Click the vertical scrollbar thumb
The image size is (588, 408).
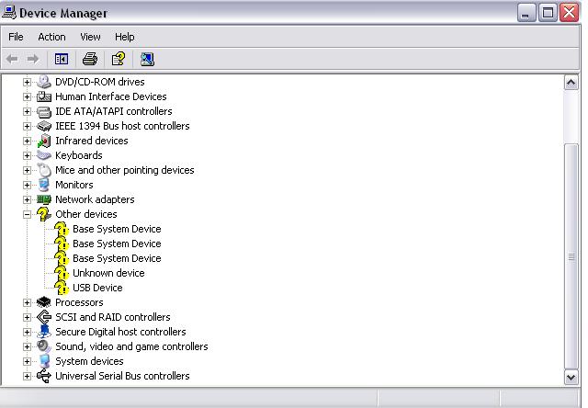571,256
